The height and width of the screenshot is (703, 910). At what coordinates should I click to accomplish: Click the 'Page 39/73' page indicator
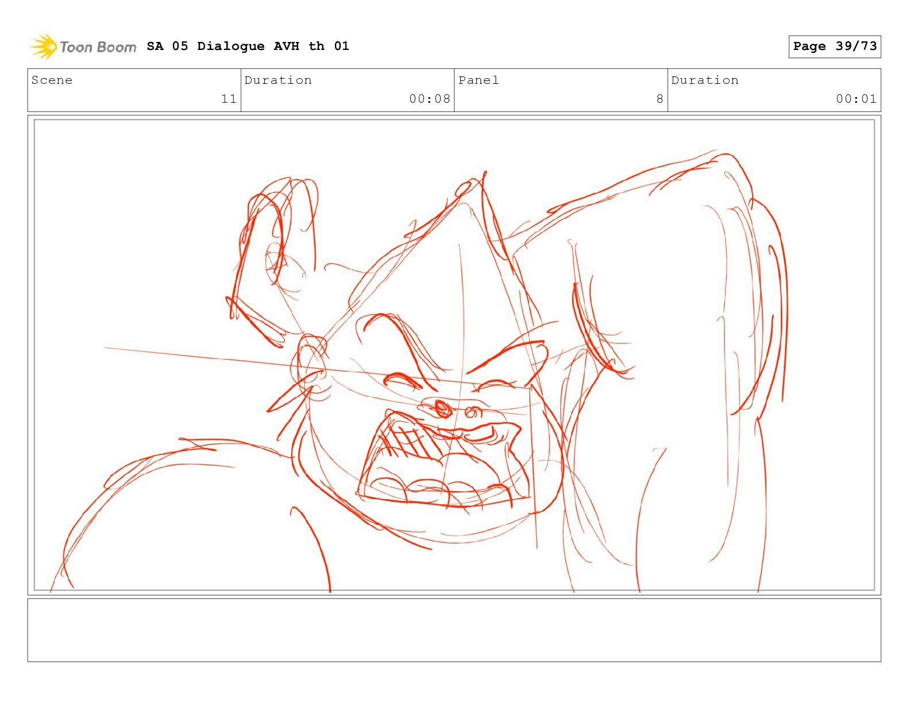tap(835, 47)
